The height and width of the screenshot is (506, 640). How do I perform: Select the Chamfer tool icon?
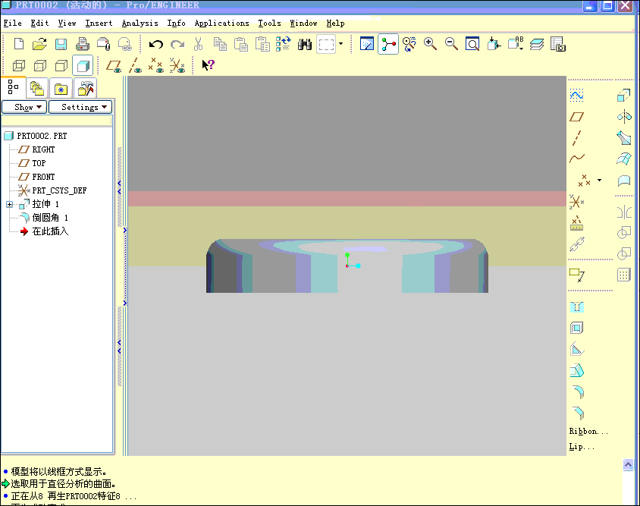pos(578,413)
